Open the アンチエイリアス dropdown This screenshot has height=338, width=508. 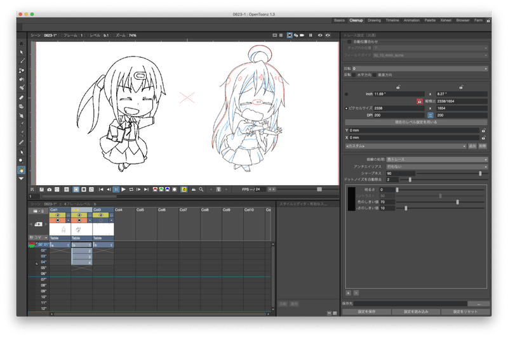point(437,167)
